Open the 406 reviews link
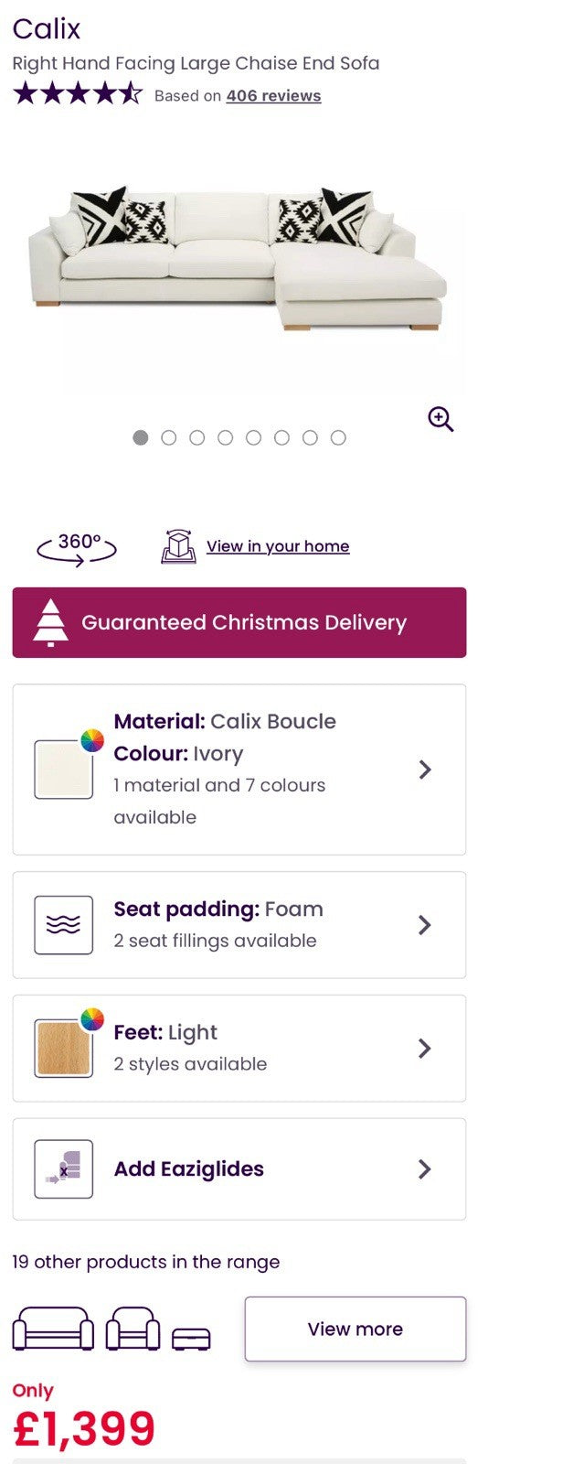The height and width of the screenshot is (1464, 573). click(x=273, y=96)
